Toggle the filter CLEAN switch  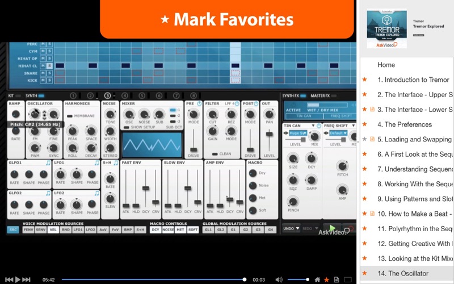click(215, 154)
